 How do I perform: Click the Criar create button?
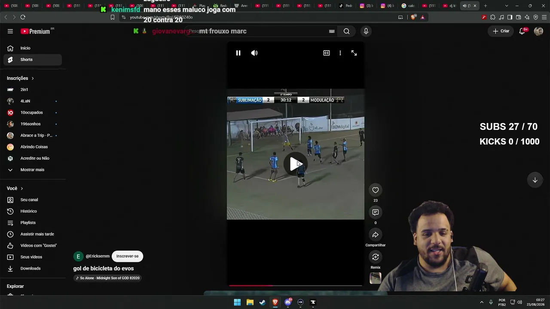coord(501,31)
